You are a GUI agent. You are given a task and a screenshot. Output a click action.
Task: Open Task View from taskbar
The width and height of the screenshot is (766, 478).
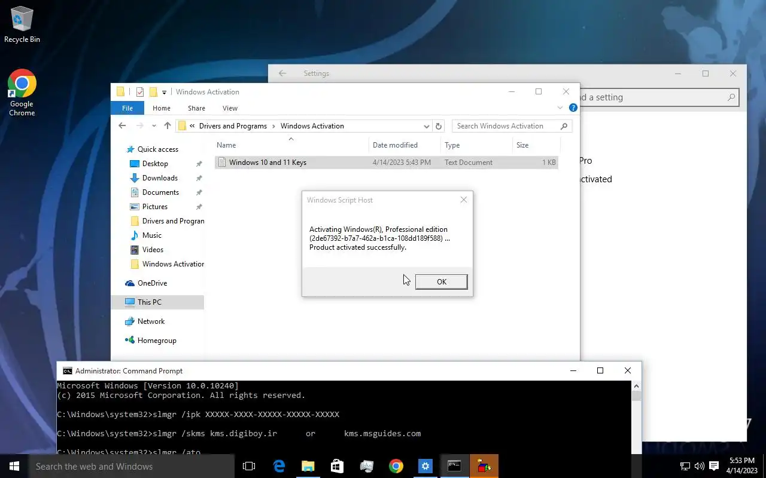click(x=249, y=466)
